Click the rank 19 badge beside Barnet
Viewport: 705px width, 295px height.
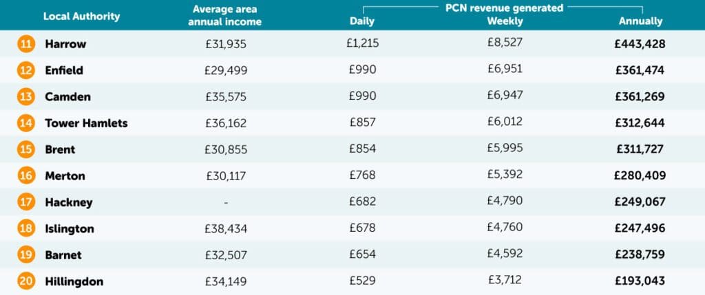pos(26,254)
